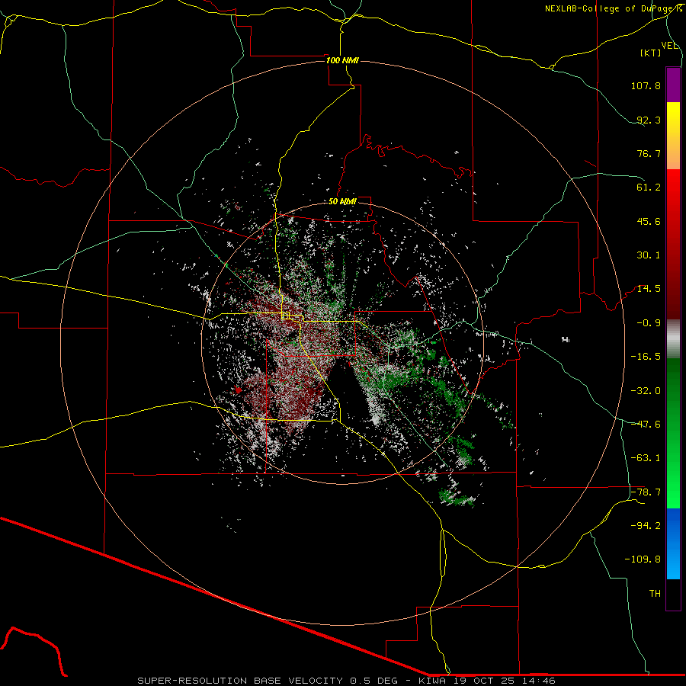Viewport: 686px width, 686px height.
Task: Click the -78.7 value on the velocity scale
Action: [646, 492]
